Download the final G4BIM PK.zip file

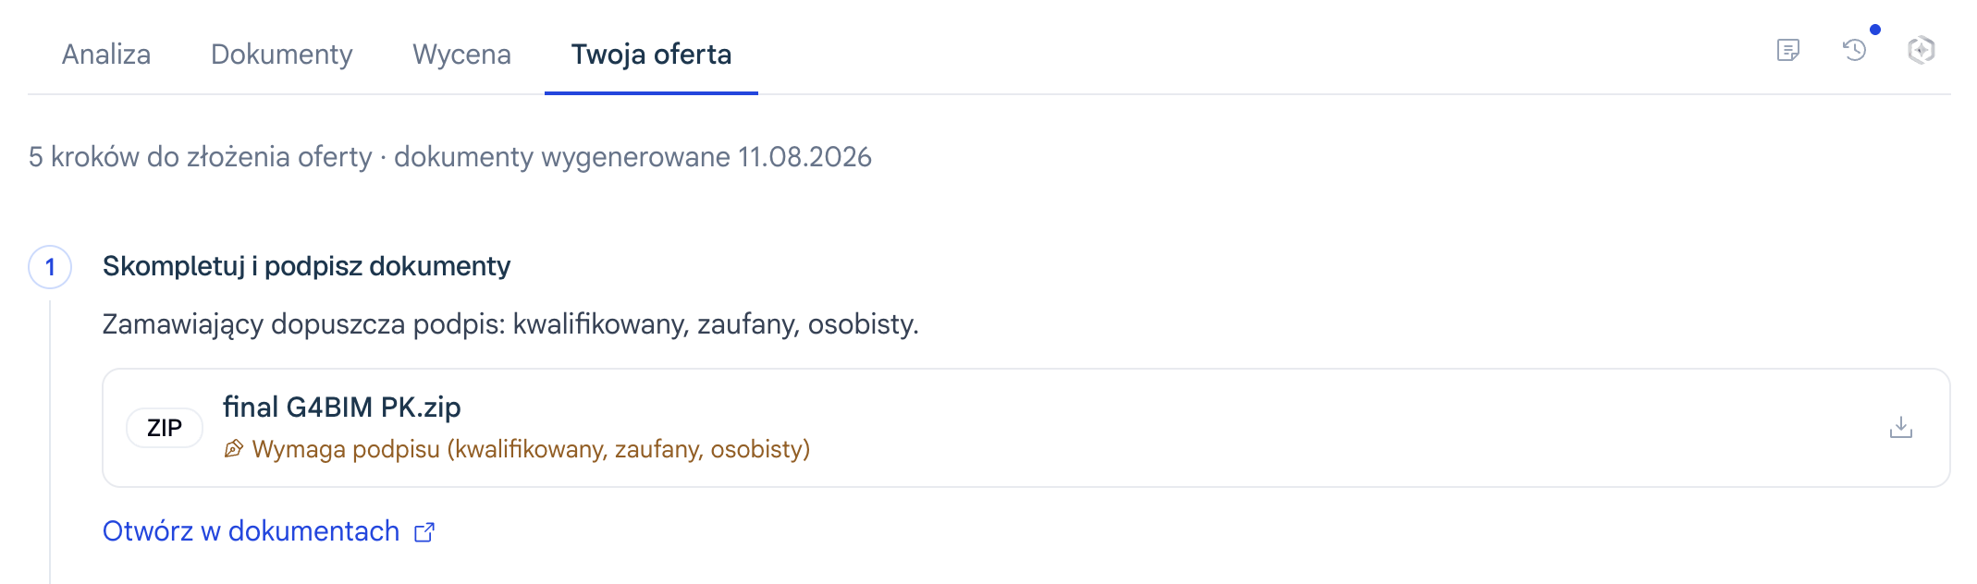pos(1901,427)
